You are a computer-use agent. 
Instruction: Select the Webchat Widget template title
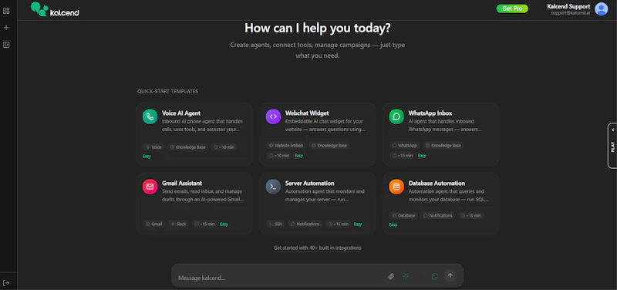[307, 113]
